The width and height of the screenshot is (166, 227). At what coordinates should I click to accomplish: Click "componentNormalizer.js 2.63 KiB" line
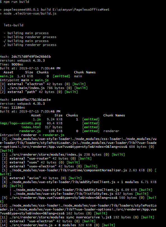79,170
